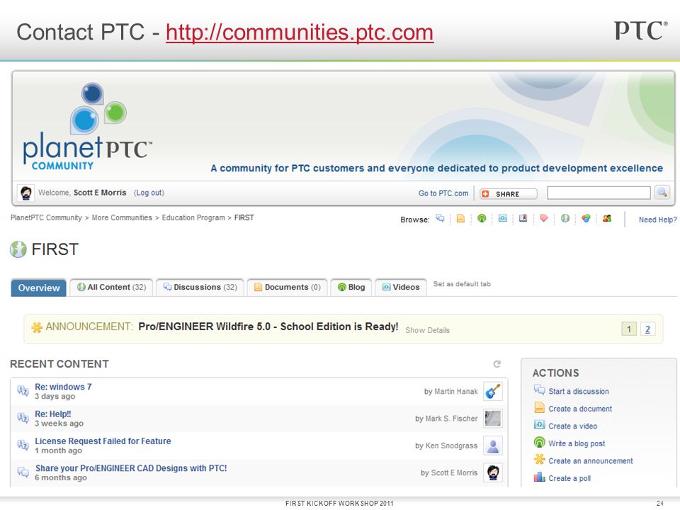Image resolution: width=680 pixels, height=510 pixels.
Task: Click discussion icon beside Re: Help!!
Action: [x=23, y=418]
